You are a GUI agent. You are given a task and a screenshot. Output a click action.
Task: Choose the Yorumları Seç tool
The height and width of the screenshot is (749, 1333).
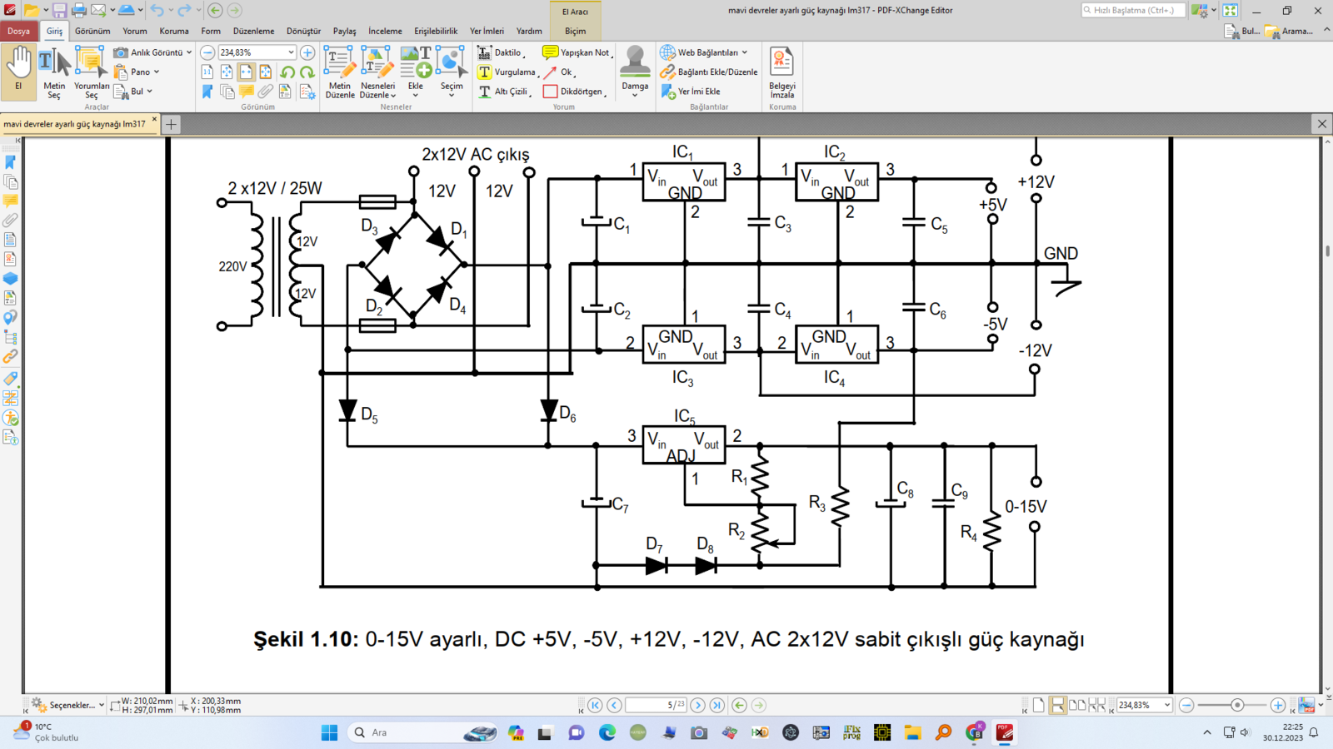pyautogui.click(x=91, y=72)
